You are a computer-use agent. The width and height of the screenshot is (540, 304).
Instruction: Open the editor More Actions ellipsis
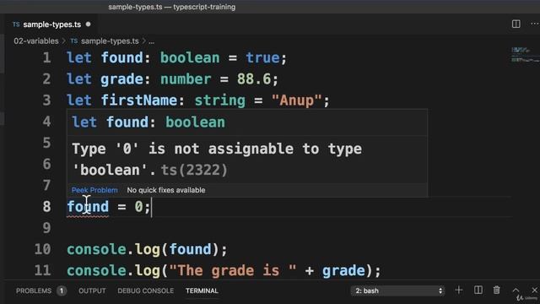tap(534, 24)
